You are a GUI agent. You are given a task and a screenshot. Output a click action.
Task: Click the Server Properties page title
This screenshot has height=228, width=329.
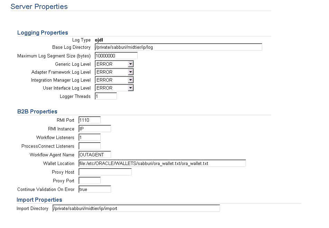(x=39, y=7)
